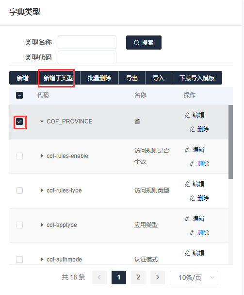Click the delete icon for cof-rules-type
The width and height of the screenshot is (244, 295).
[x=192, y=198]
